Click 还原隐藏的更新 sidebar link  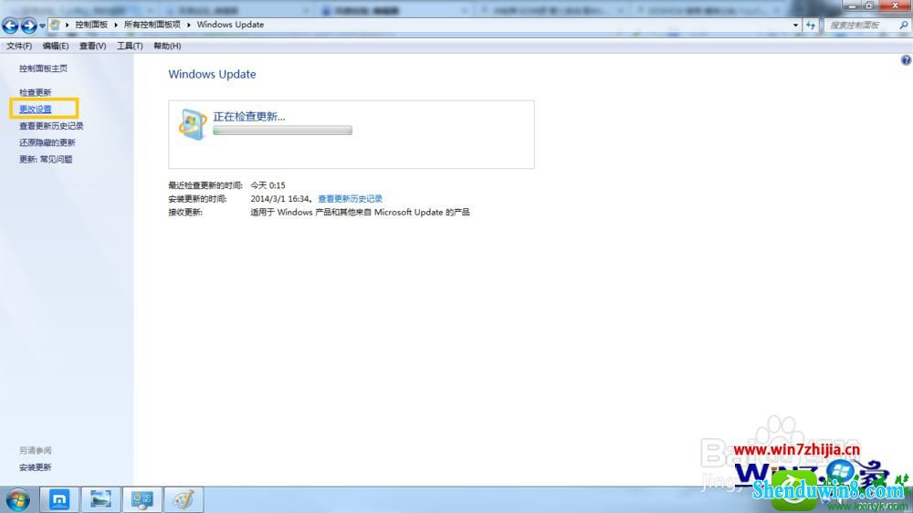pos(47,142)
